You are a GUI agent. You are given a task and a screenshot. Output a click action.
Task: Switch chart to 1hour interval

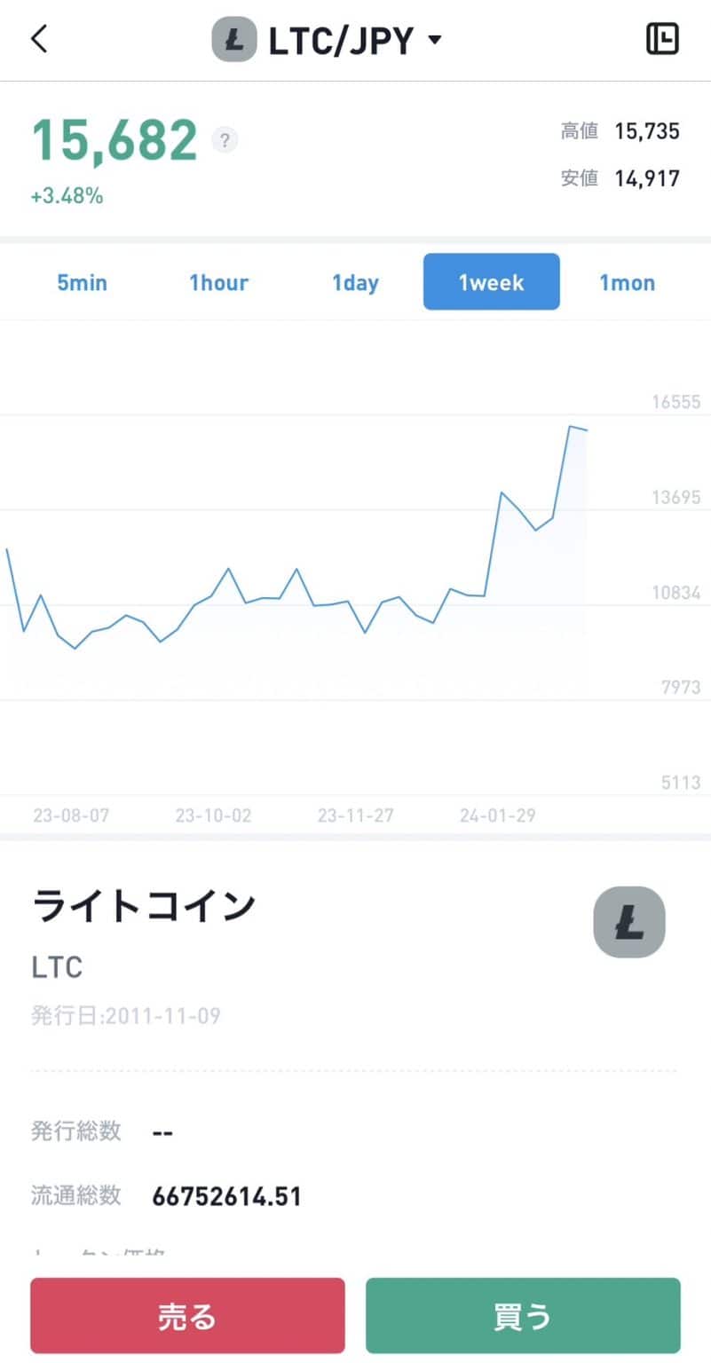coord(218,282)
